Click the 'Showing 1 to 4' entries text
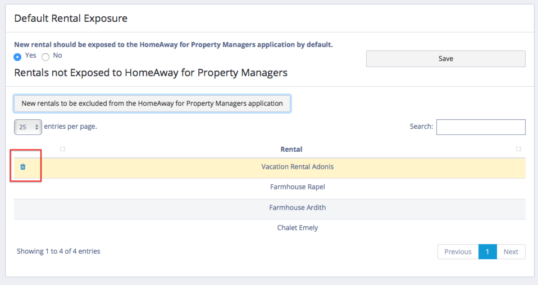This screenshot has height=285, width=538. [58, 251]
